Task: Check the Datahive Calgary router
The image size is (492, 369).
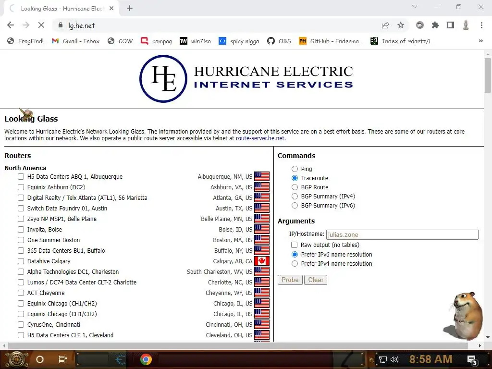Action: (x=21, y=261)
